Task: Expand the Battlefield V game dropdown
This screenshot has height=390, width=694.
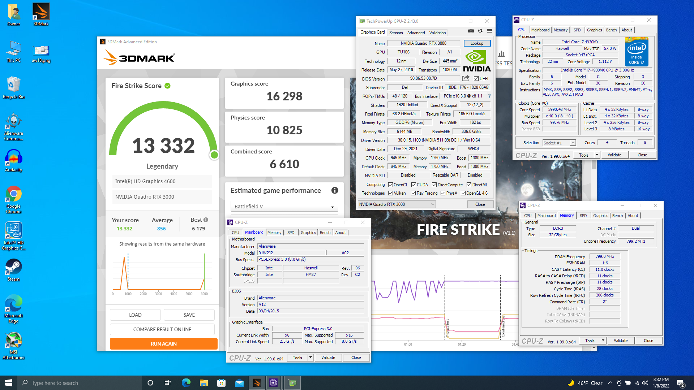Action: pyautogui.click(x=284, y=207)
